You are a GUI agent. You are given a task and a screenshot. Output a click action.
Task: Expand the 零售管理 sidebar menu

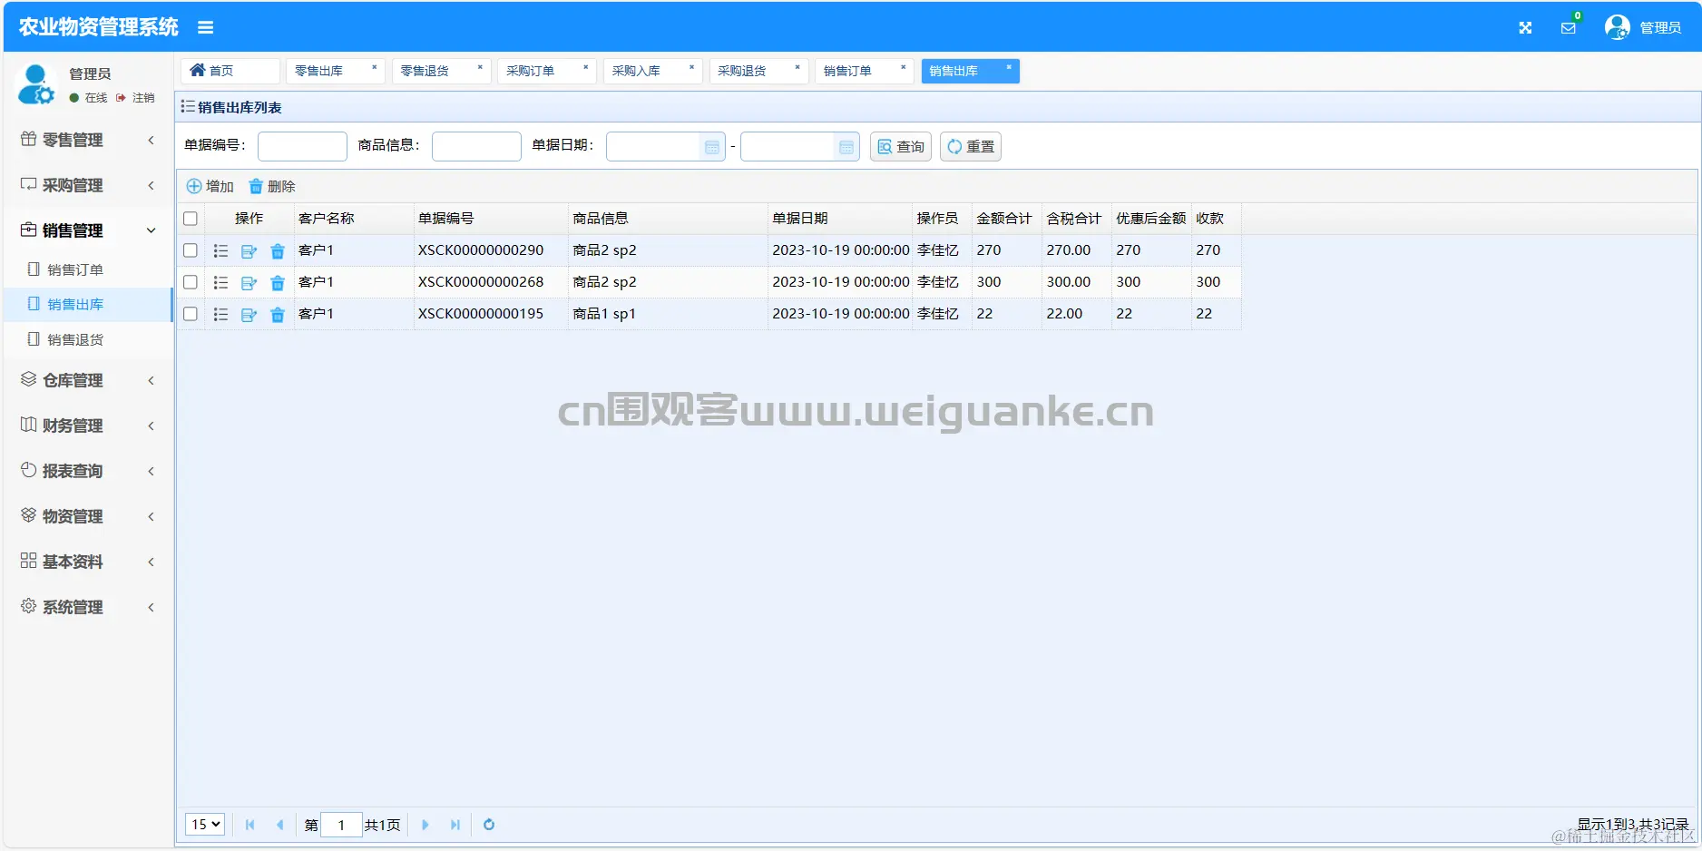(x=88, y=140)
